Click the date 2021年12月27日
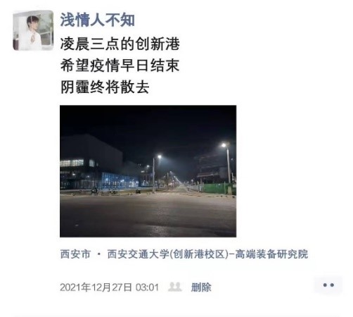 coord(96,287)
